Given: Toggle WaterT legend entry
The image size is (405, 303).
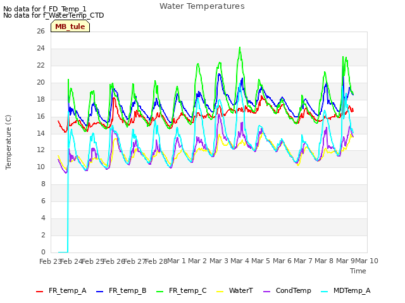Looking at the screenshot, I should [x=235, y=290].
